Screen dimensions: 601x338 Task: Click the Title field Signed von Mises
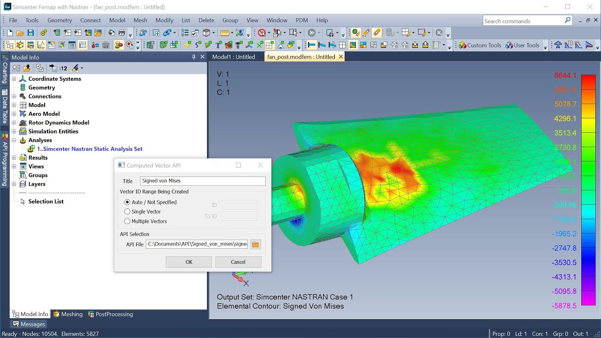tap(203, 181)
